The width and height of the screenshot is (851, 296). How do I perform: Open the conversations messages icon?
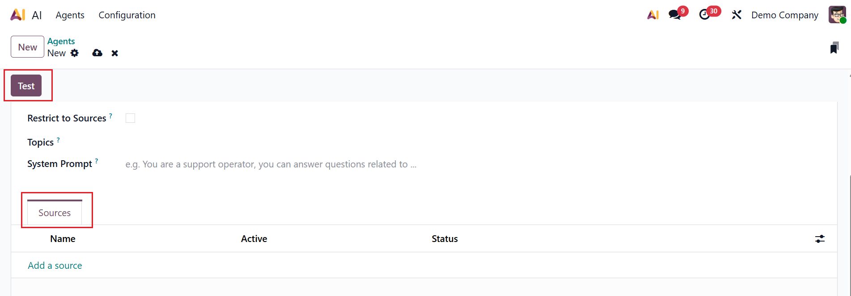(x=675, y=15)
